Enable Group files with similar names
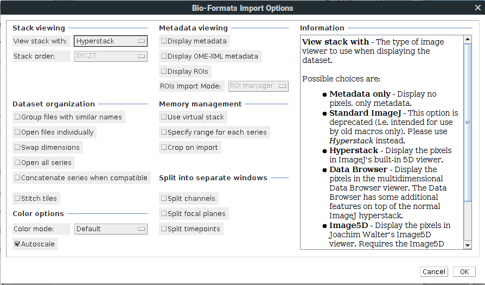 (17, 117)
